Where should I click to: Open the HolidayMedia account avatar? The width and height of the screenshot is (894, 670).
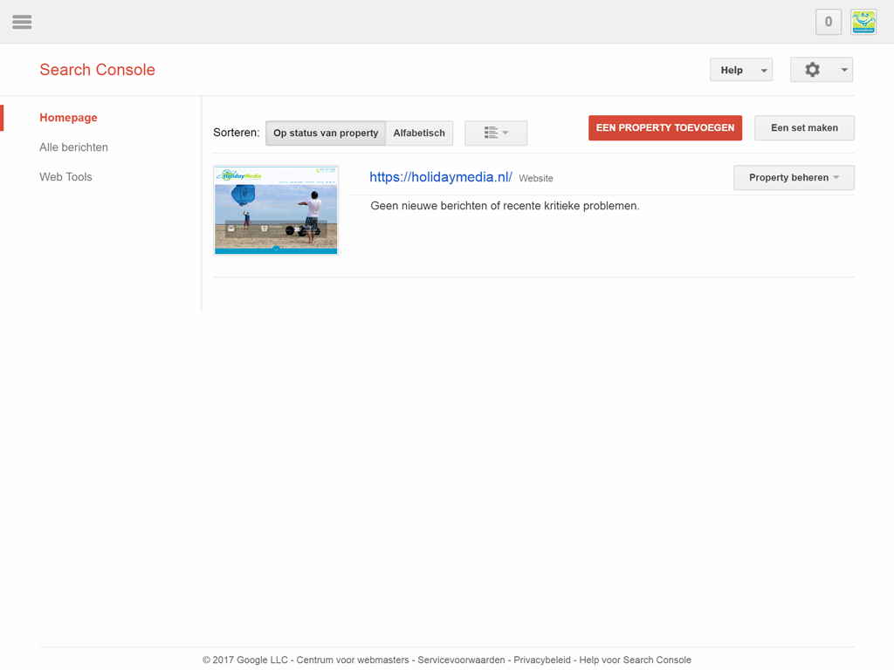coord(863,22)
